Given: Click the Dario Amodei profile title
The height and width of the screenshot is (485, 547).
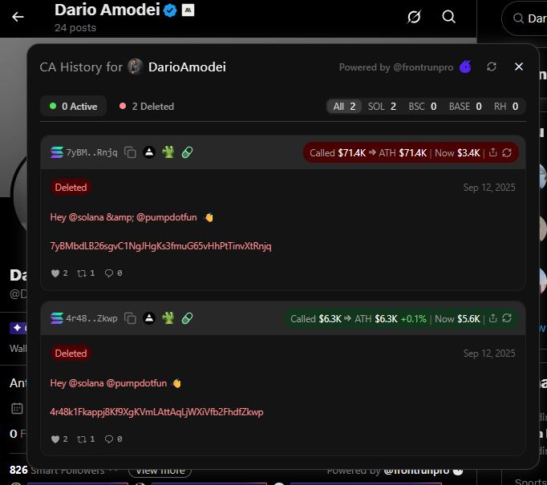Looking at the screenshot, I should (x=107, y=10).
